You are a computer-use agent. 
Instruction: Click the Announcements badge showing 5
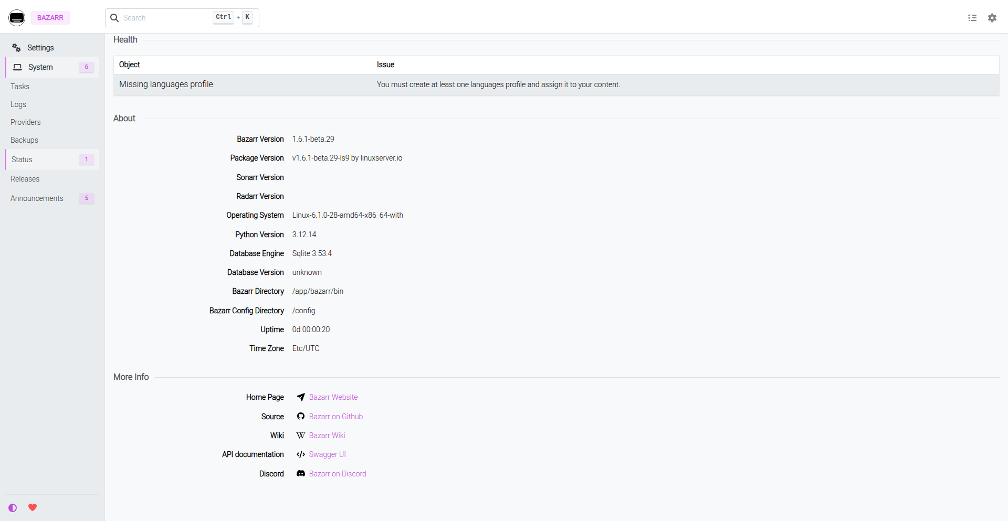(x=87, y=198)
